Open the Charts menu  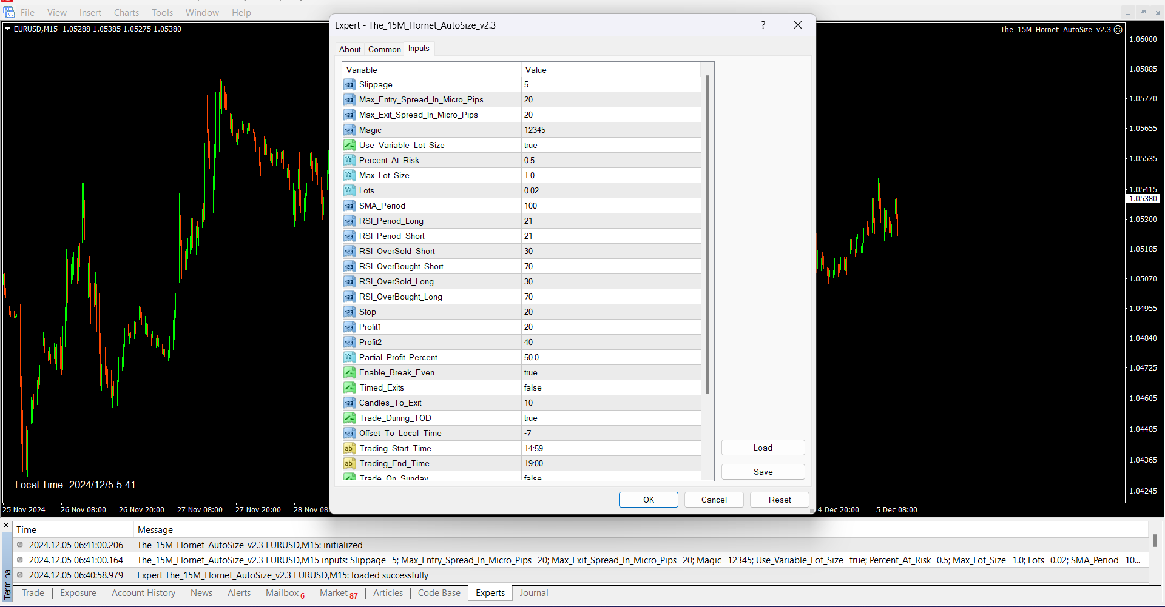(x=126, y=13)
